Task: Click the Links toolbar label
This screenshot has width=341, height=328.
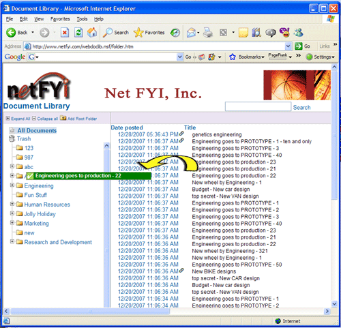Action: point(324,46)
